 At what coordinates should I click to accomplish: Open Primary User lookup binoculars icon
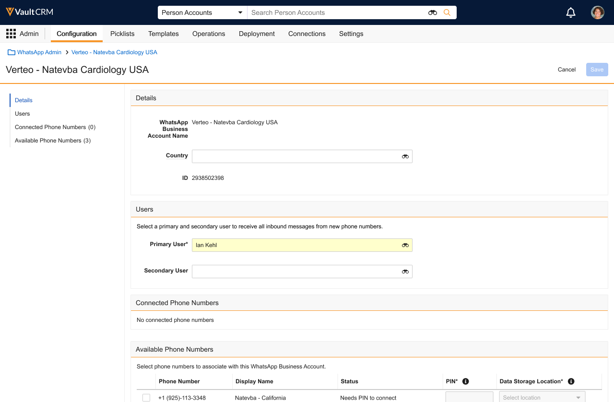pos(405,245)
